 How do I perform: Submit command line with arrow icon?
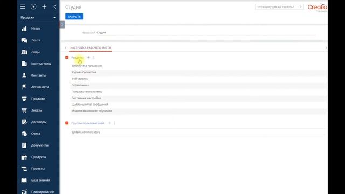coord(301,7)
